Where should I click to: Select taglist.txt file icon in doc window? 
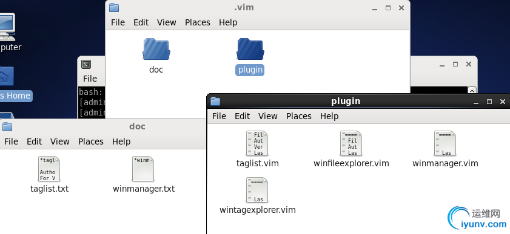49,169
